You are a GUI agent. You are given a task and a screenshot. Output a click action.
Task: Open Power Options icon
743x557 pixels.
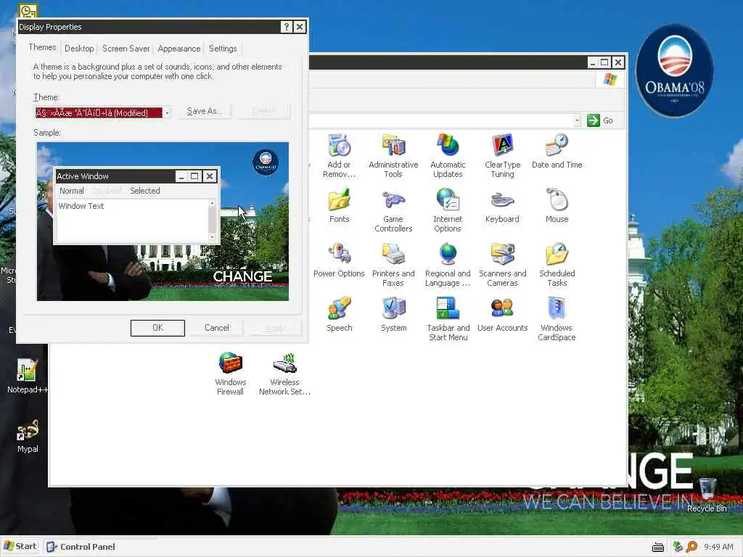(340, 260)
